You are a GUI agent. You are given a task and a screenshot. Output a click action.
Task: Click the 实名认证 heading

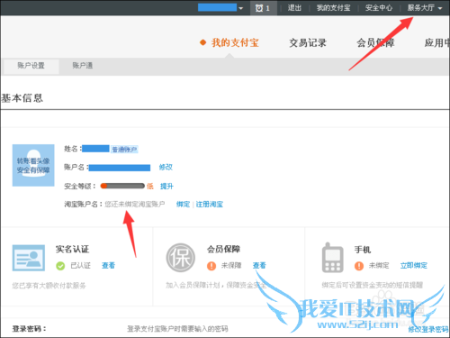coord(72,249)
